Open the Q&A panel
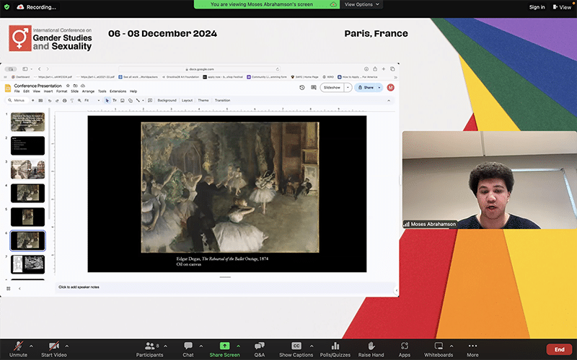This screenshot has height=360, width=577. click(260, 349)
